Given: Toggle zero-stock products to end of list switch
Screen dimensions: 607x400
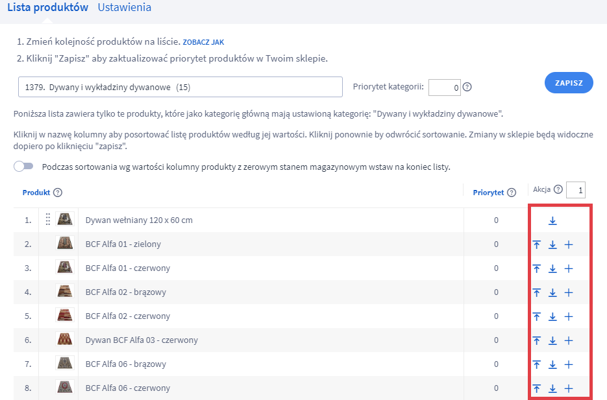Looking at the screenshot, I should [x=23, y=167].
